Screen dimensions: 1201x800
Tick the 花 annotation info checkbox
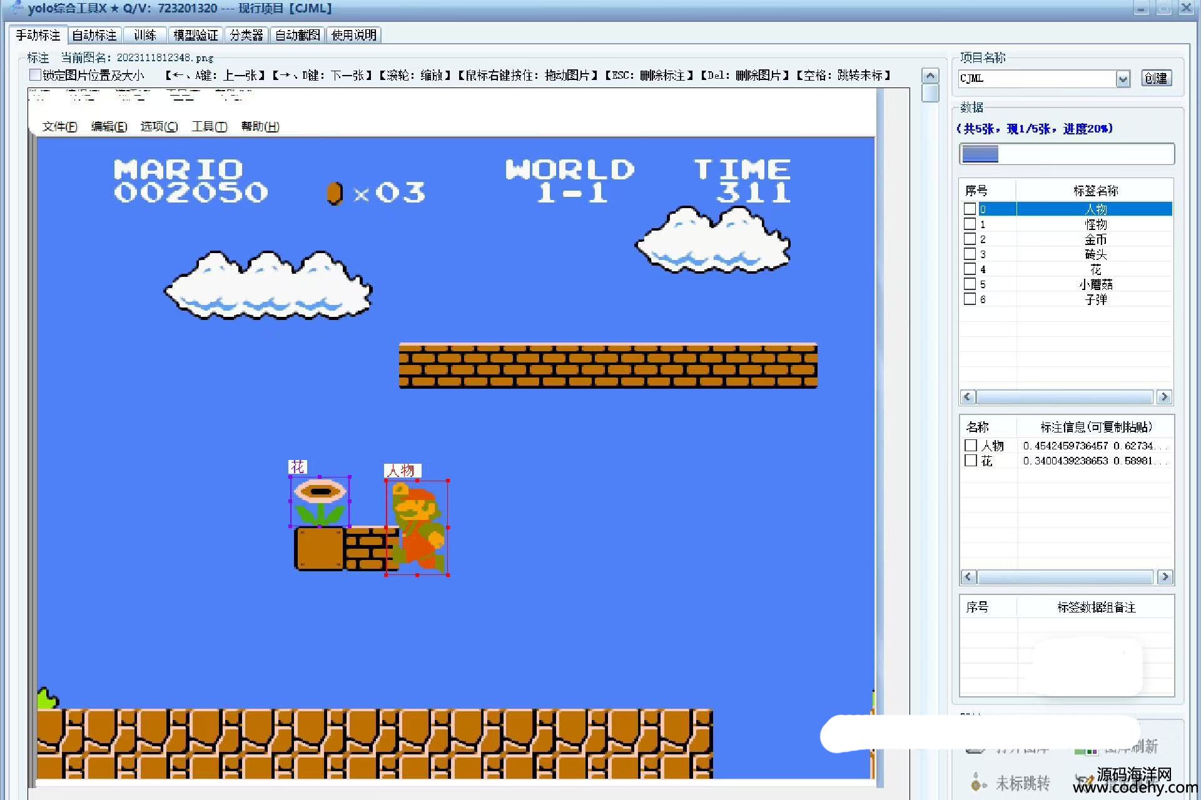[971, 461]
